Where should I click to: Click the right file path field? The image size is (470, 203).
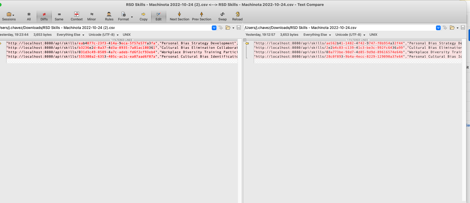point(340,28)
